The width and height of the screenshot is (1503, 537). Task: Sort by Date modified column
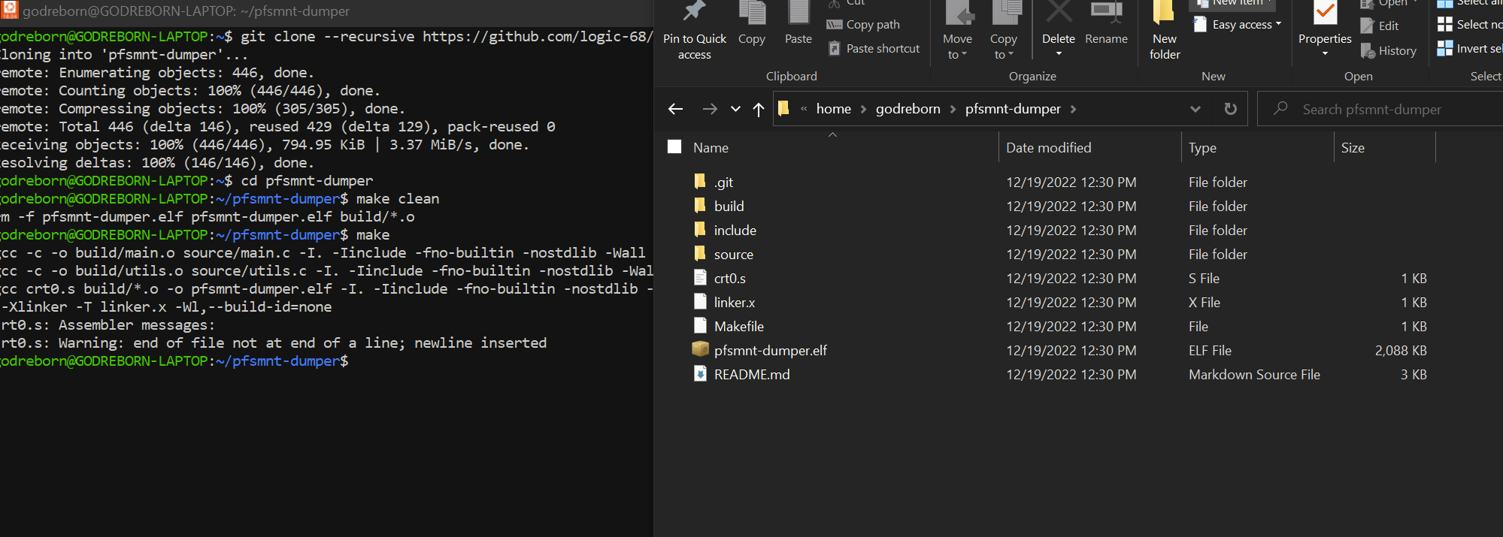(1048, 148)
